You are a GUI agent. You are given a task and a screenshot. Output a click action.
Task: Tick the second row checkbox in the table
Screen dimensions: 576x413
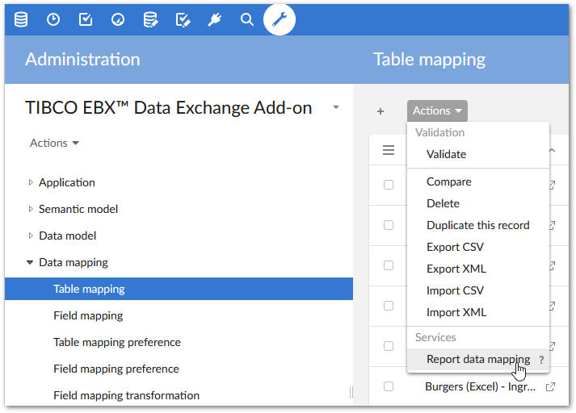pos(389,225)
